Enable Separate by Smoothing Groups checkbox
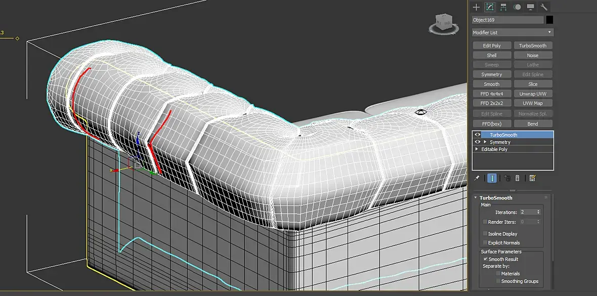 (x=498, y=281)
